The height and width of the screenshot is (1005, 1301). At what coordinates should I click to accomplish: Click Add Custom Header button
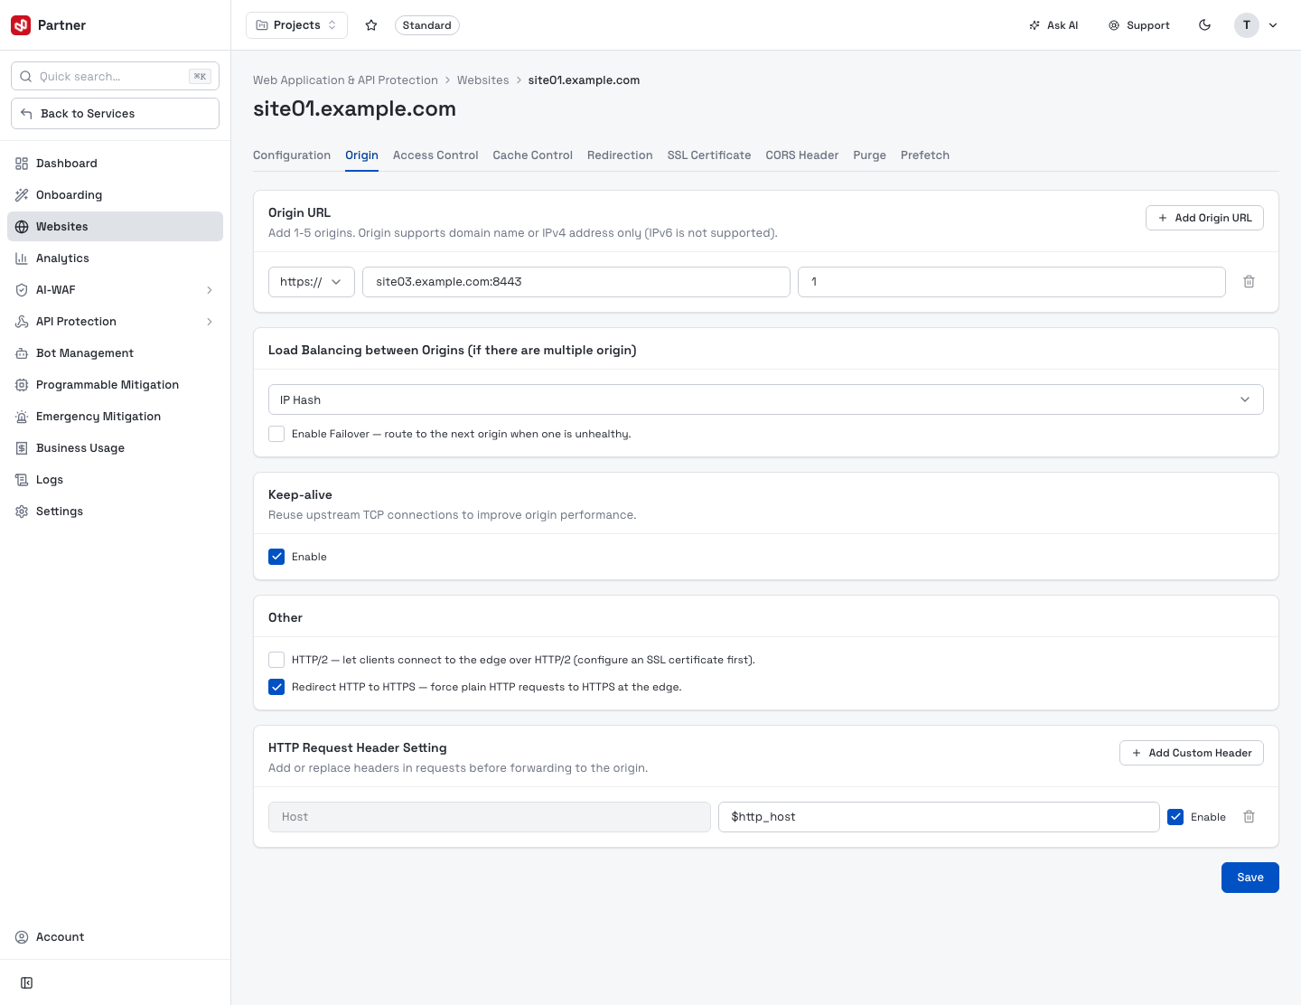pos(1192,753)
